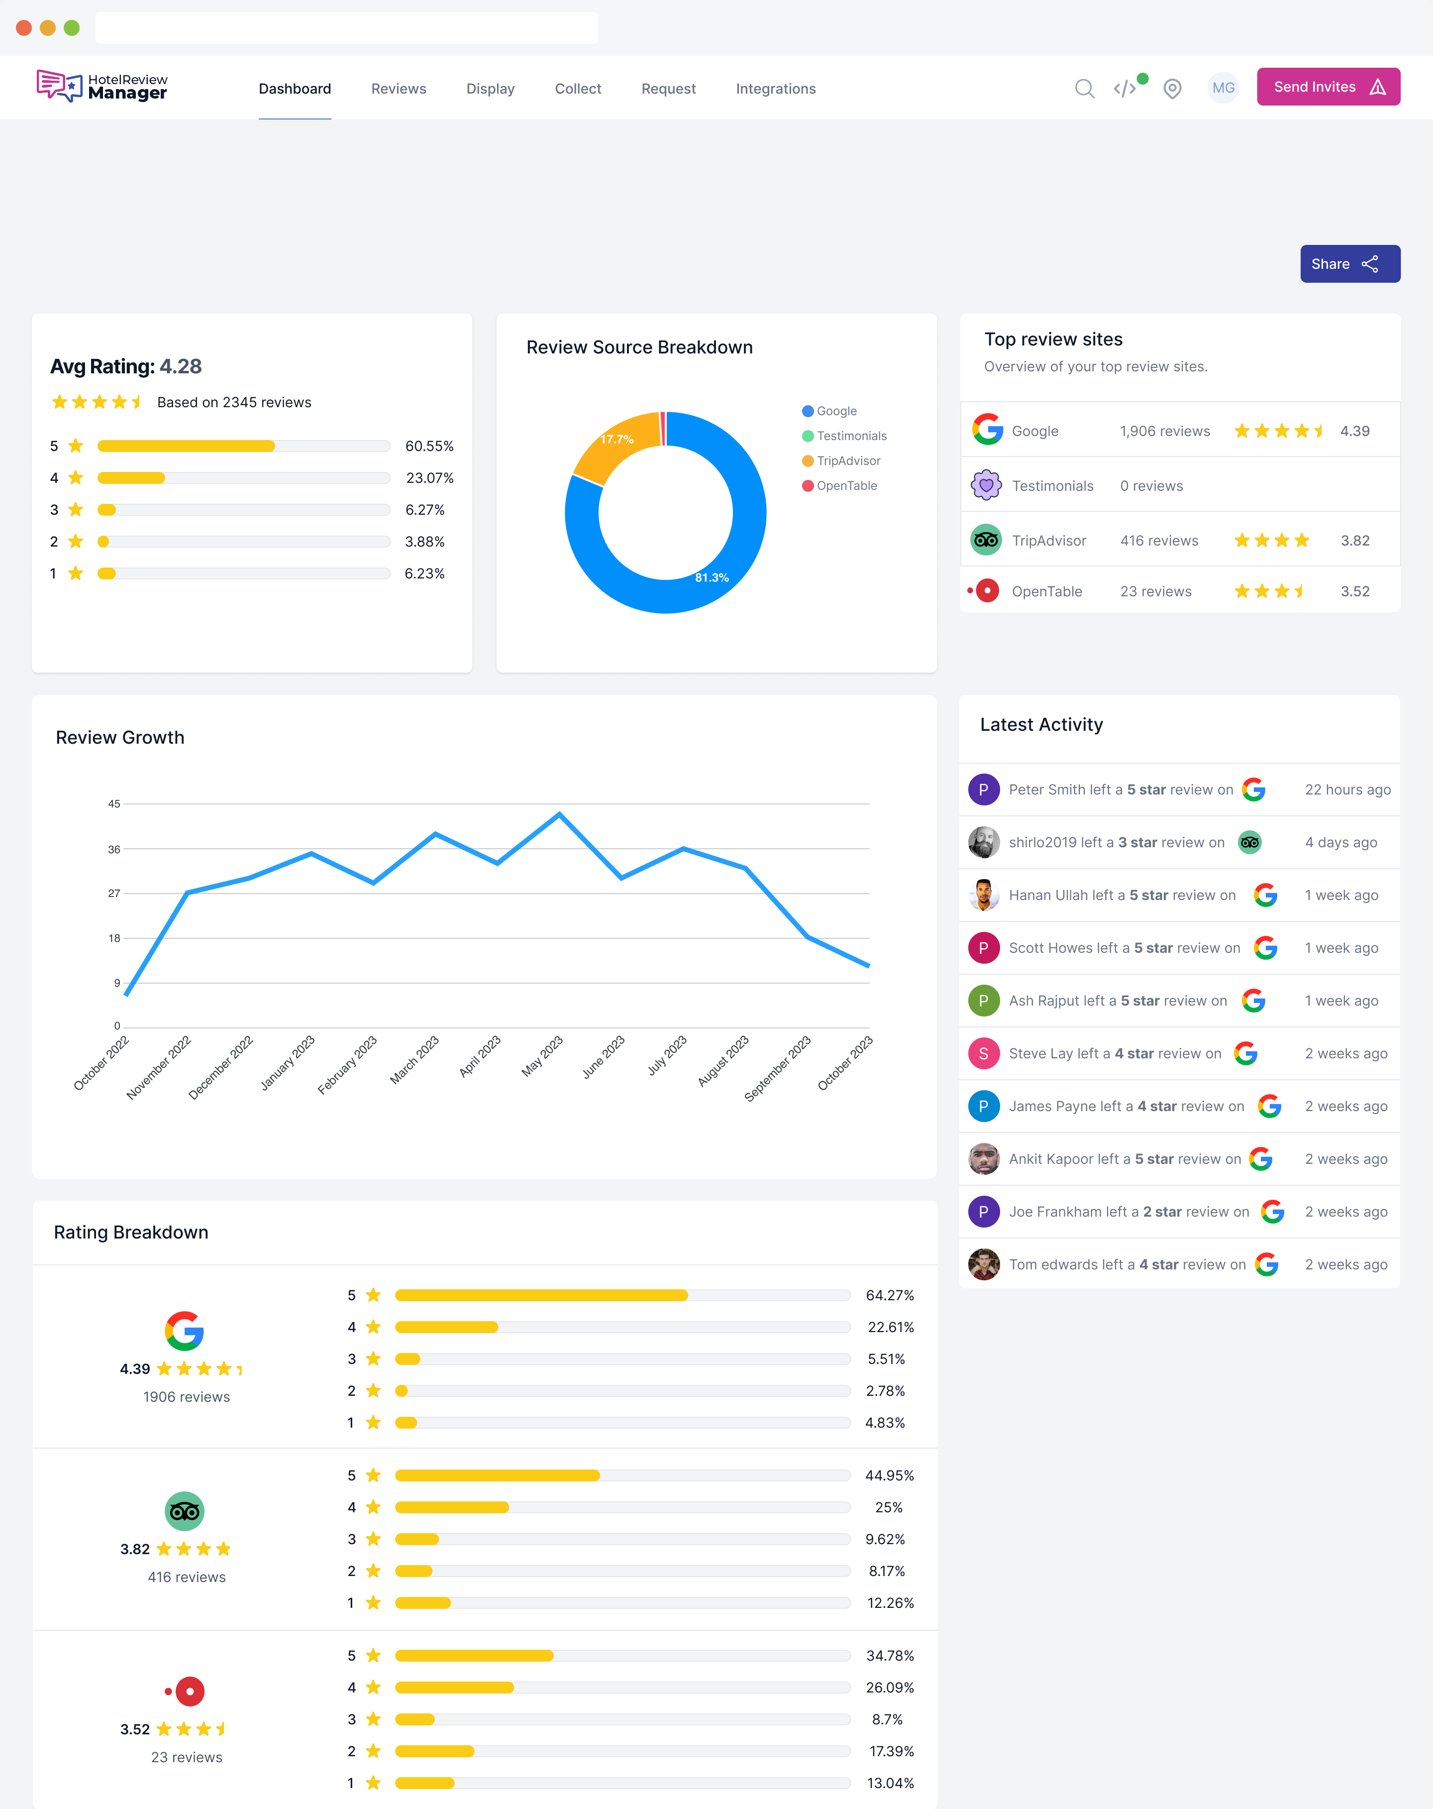Click '22 hours ago' timestamp
1433x1809 pixels.
[x=1347, y=790]
